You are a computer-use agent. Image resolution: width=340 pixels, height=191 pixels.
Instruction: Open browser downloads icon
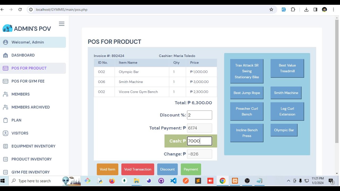pos(306,10)
